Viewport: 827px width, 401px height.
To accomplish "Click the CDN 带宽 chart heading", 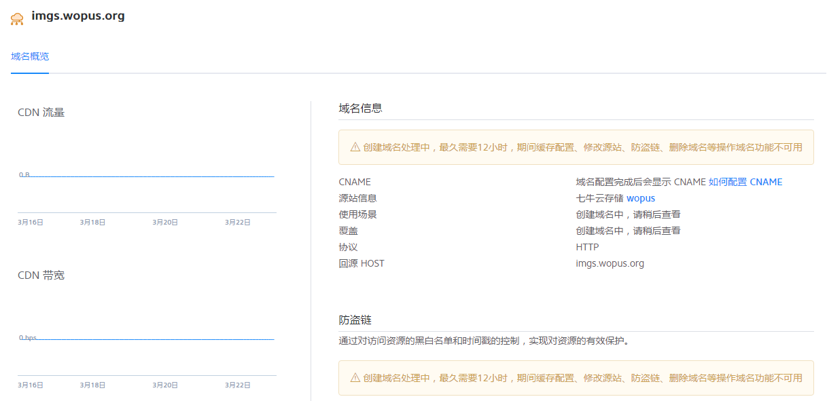I will coord(41,275).
